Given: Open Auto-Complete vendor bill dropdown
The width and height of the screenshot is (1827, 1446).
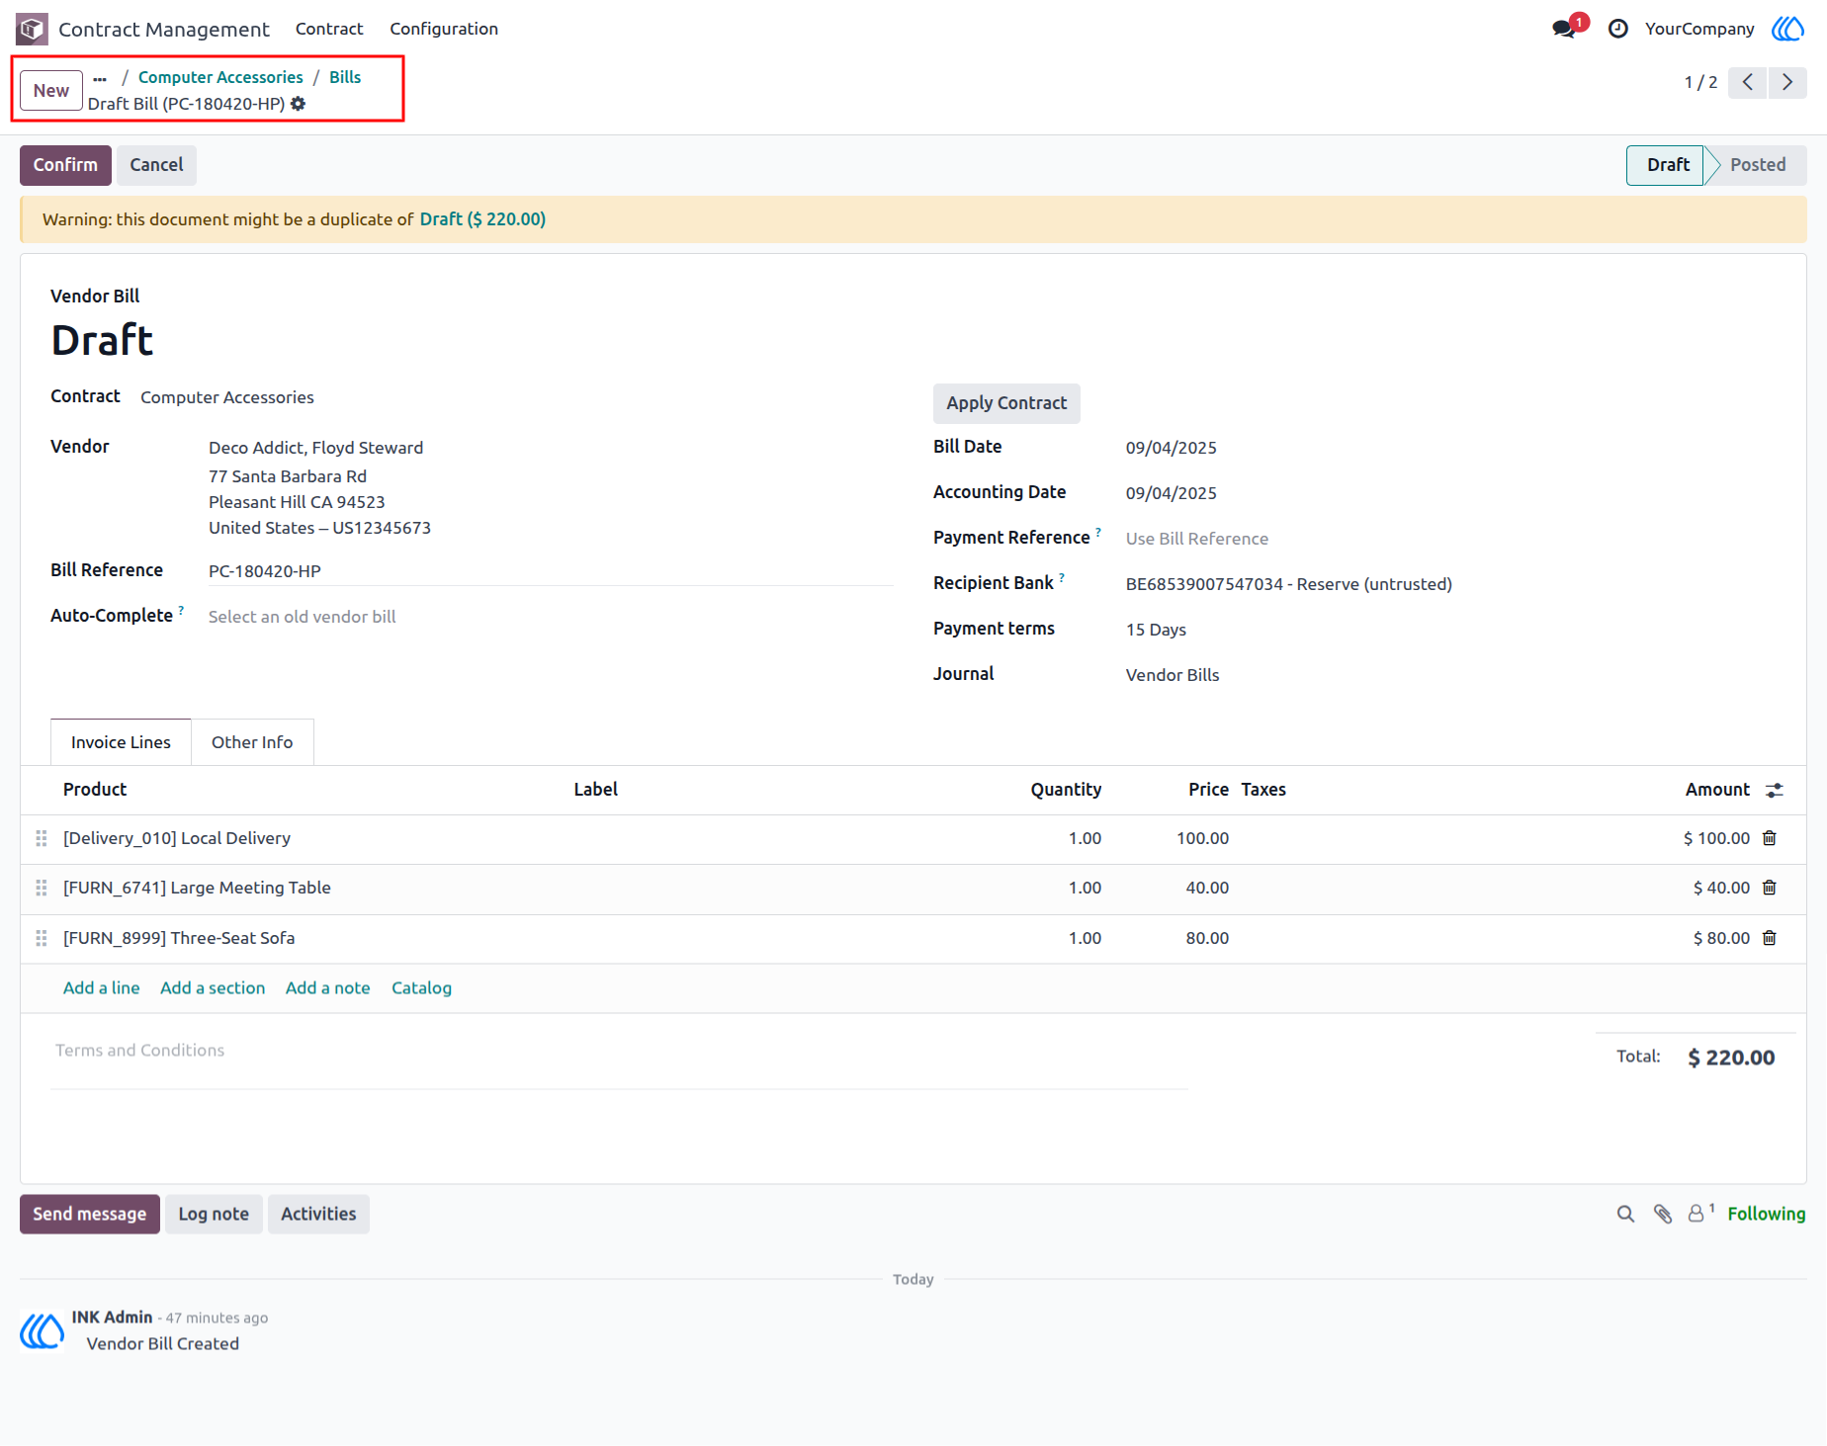Looking at the screenshot, I should [x=550, y=617].
